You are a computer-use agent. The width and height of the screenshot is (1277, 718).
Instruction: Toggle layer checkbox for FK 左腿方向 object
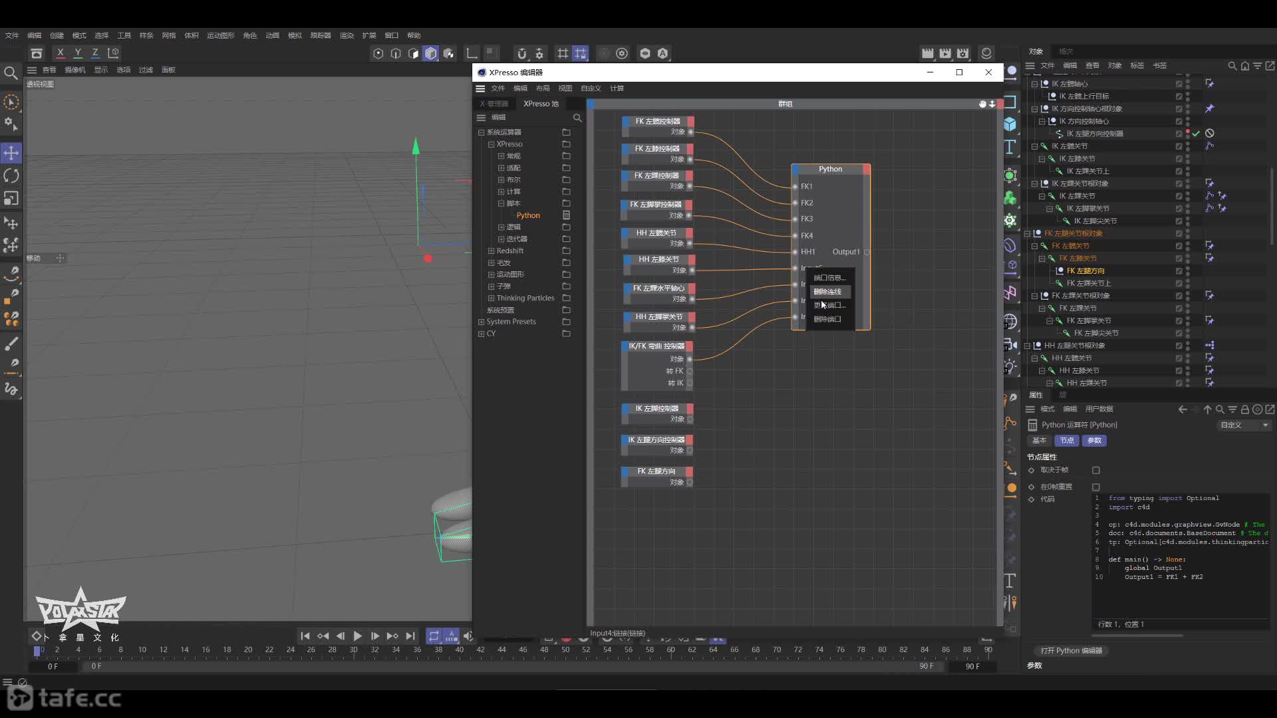click(1179, 271)
